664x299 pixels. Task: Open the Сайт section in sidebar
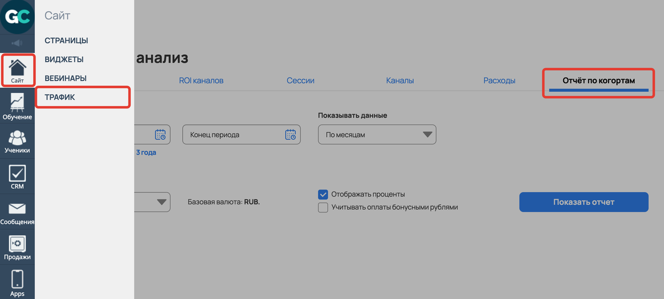17,70
